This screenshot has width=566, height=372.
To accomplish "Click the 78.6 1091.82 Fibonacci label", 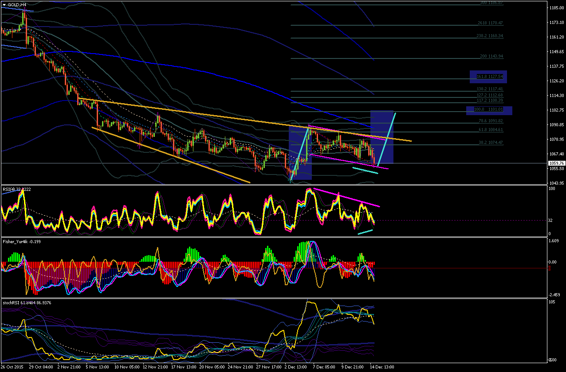I will [x=490, y=120].
